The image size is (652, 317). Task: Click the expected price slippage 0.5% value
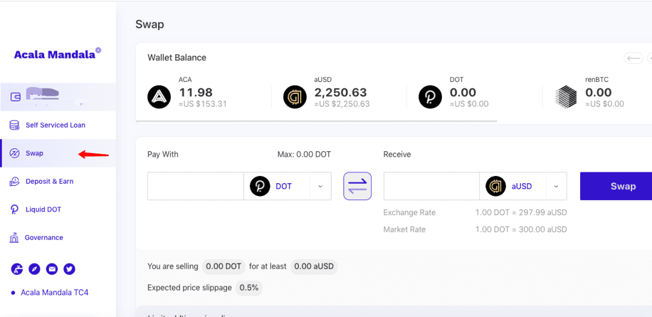[x=249, y=287]
